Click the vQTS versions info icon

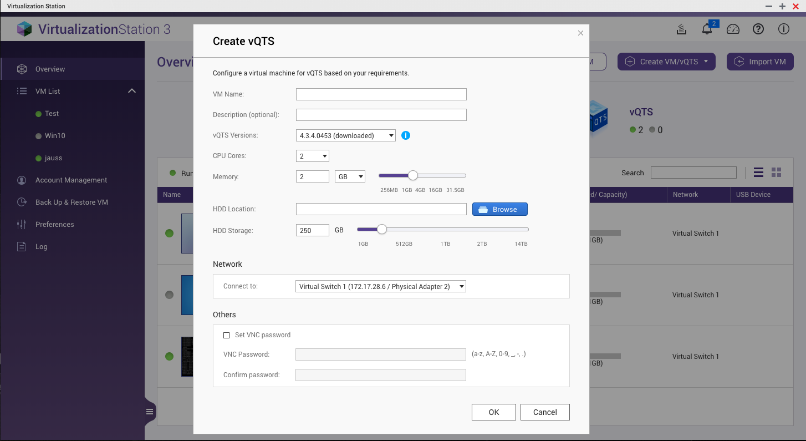(x=406, y=135)
